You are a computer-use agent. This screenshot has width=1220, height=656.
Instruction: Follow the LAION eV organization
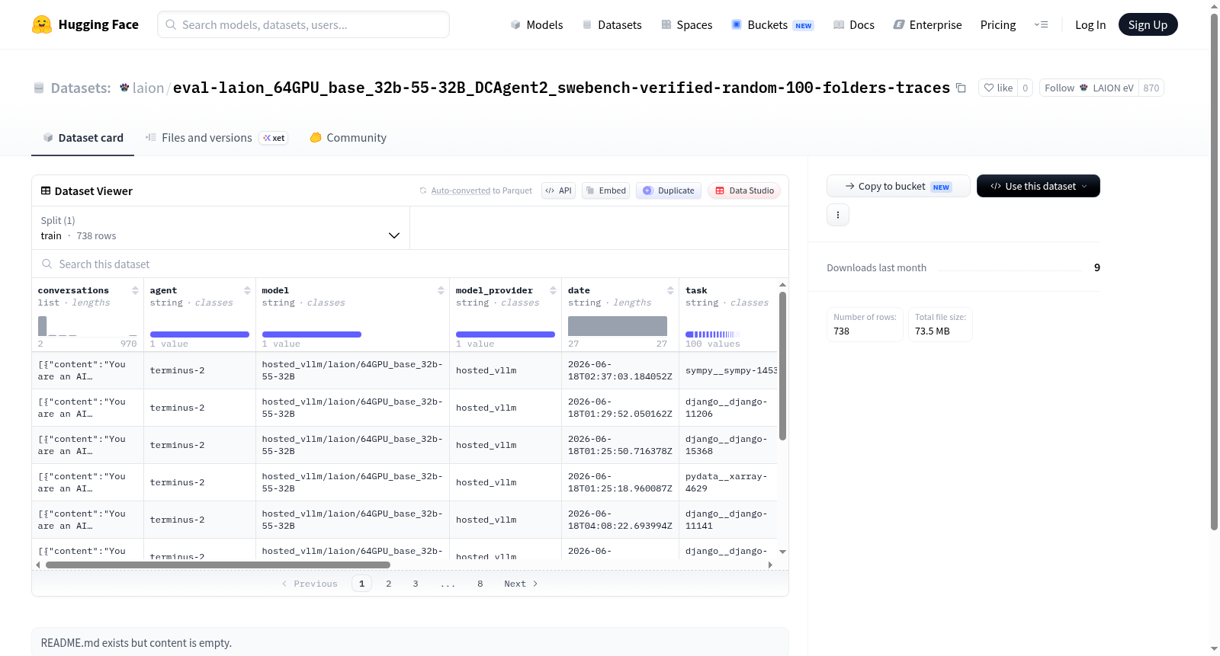tap(1089, 88)
